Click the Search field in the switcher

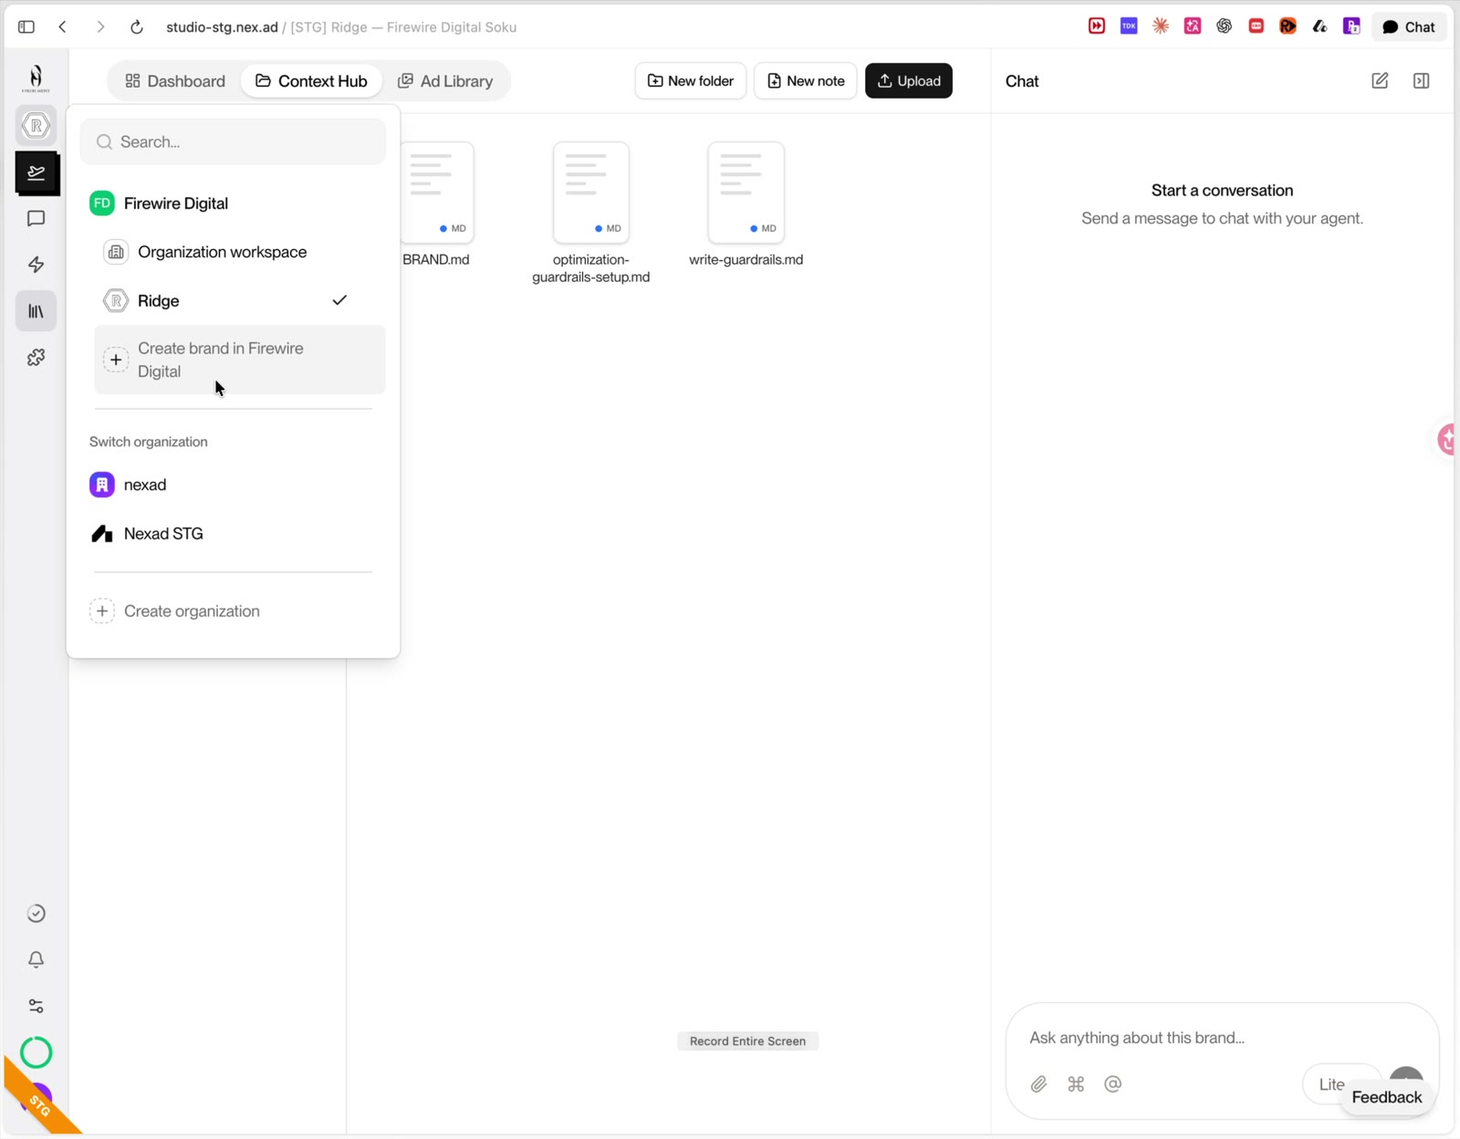[x=233, y=141]
